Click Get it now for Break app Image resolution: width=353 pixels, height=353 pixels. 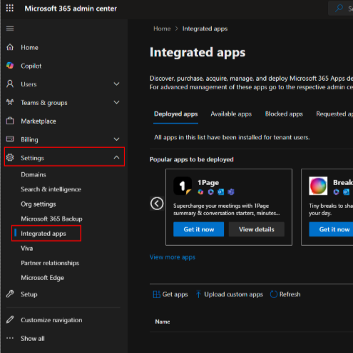pyautogui.click(x=331, y=229)
